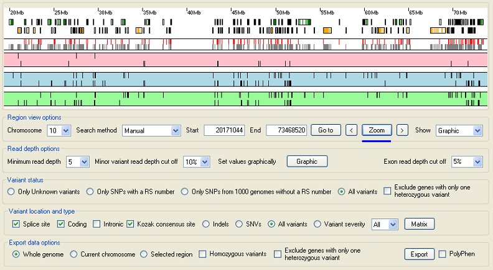The image size is (493, 270).
Task: Click the 45Mb ruler marker
Action: click(238, 12)
